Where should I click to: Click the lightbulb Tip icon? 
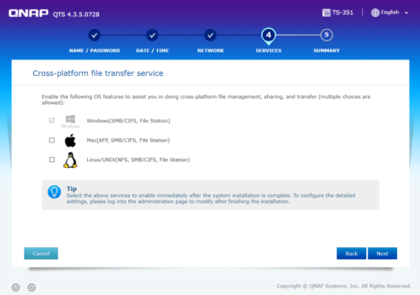click(55, 192)
